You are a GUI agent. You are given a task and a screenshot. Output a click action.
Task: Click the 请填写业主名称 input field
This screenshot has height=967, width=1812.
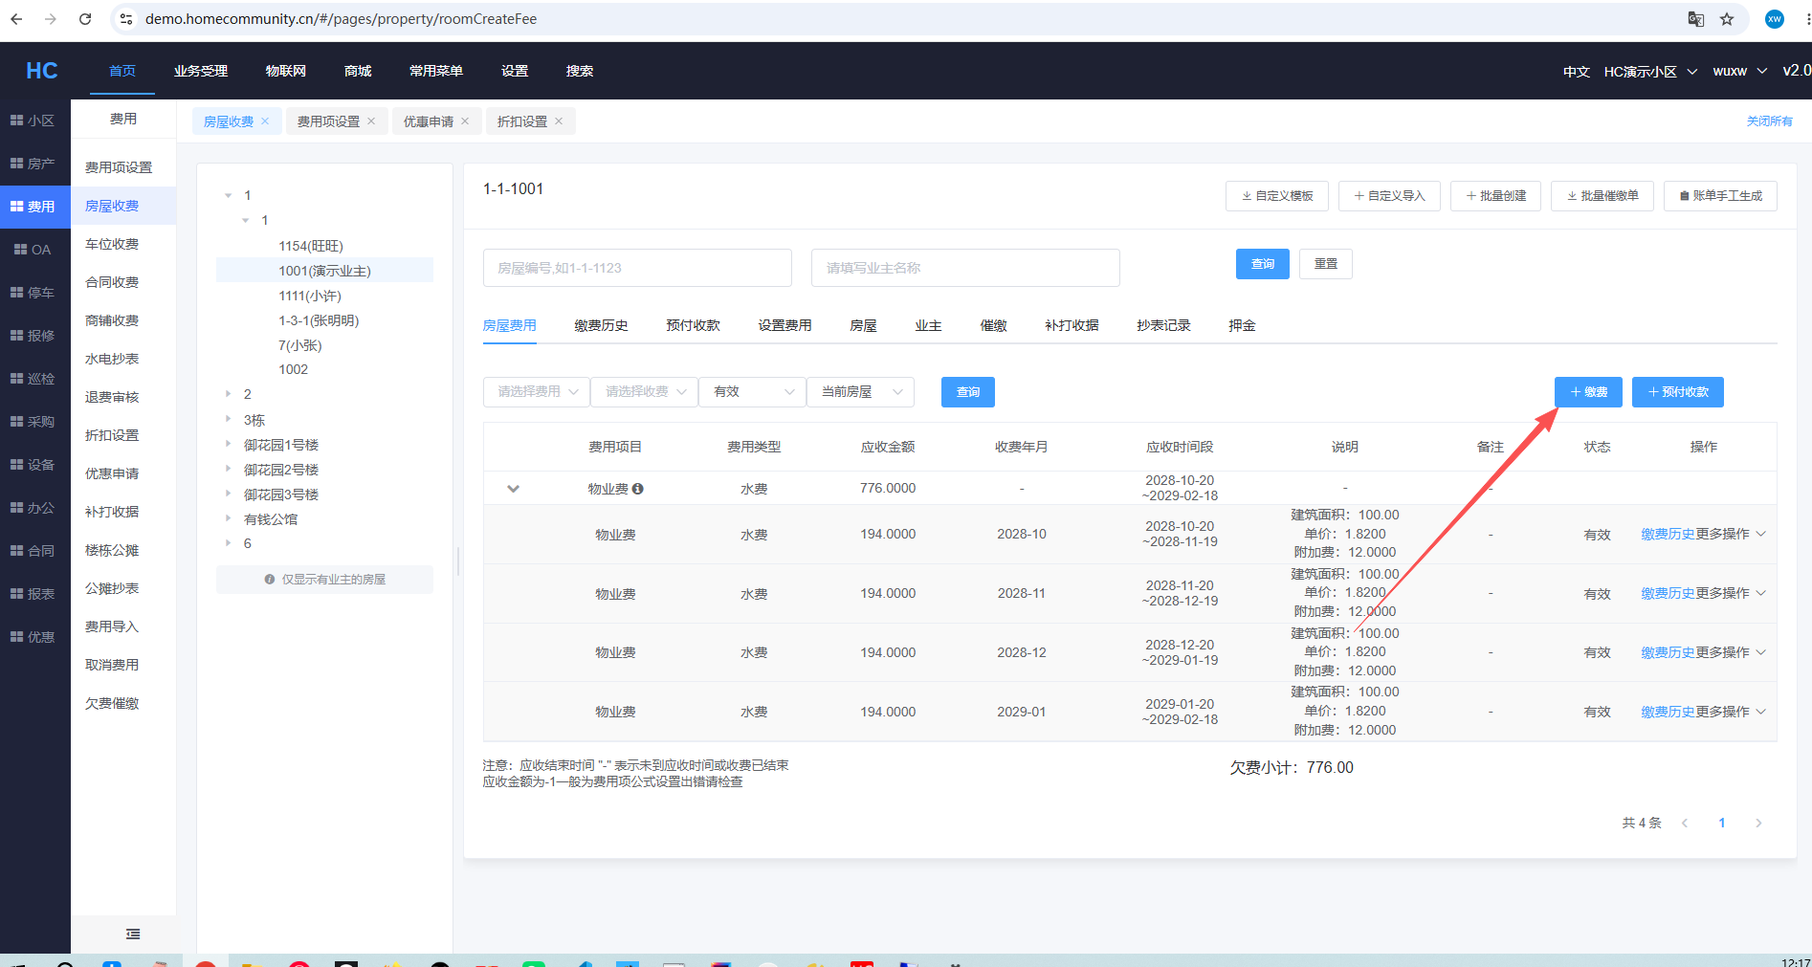965,268
